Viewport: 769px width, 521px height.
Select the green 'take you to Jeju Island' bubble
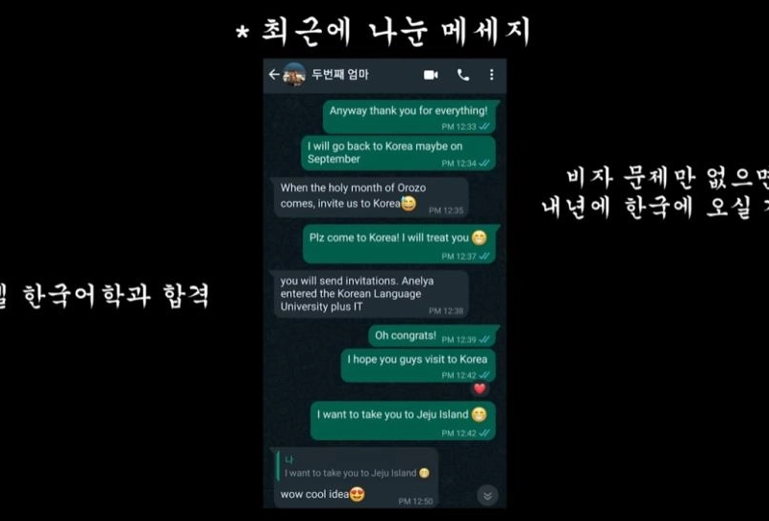point(403,421)
